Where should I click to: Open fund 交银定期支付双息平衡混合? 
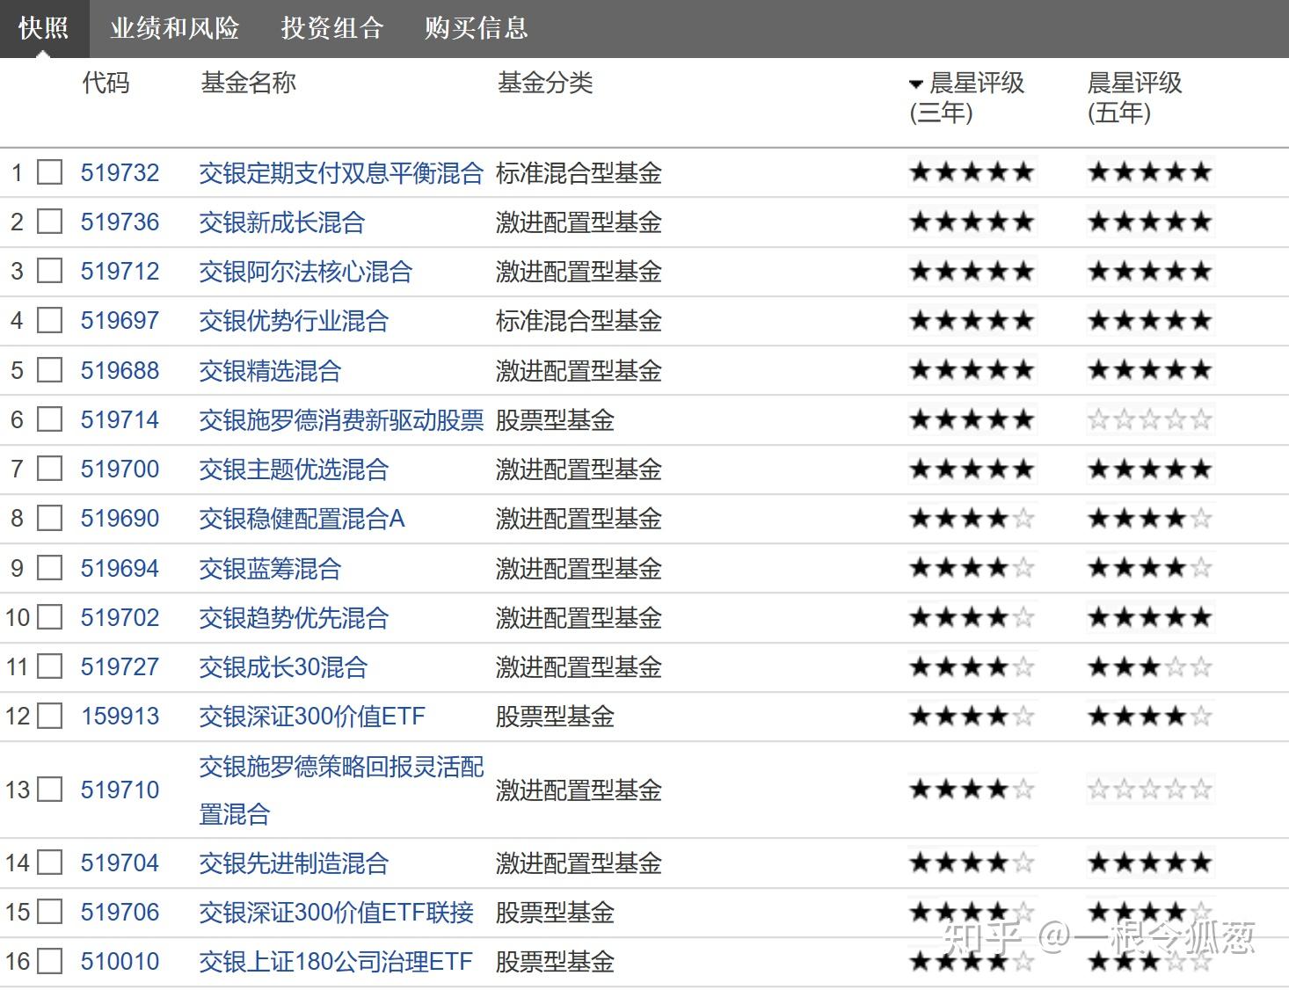pos(341,173)
